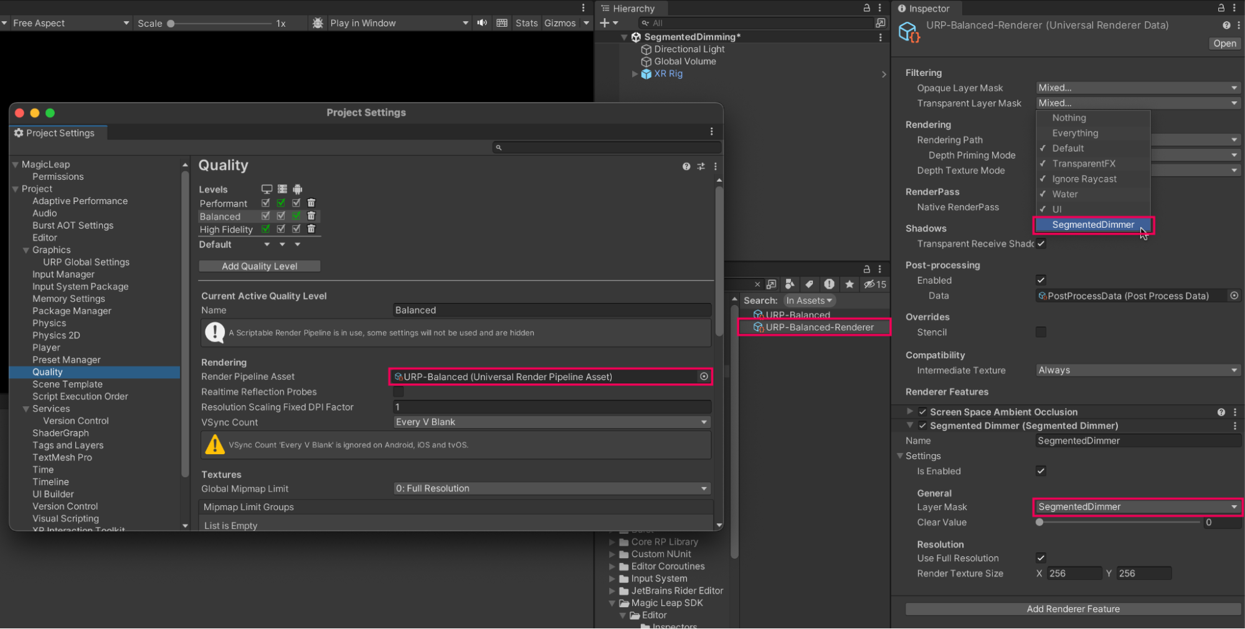Screen dimensions: 1245x629
Task: Click the bug frame debugger icon
Action: coord(318,23)
